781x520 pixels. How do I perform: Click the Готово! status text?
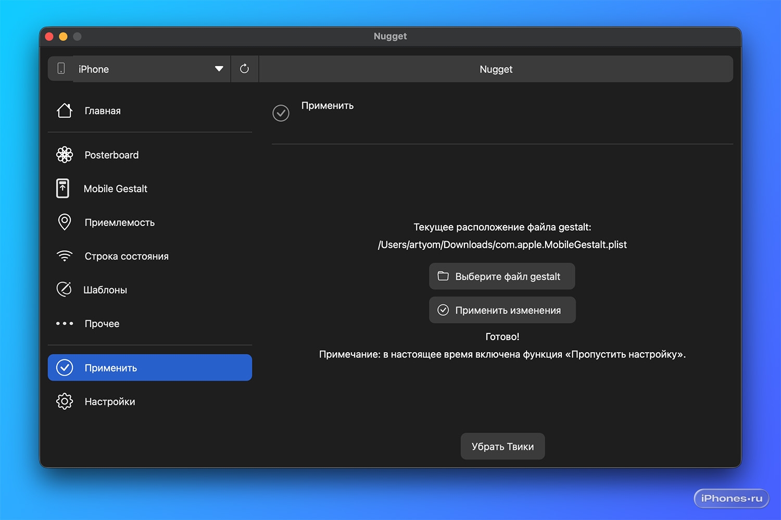(502, 337)
